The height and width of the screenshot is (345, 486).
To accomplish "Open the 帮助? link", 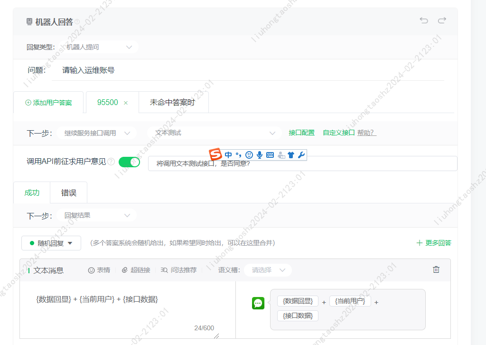I will [x=367, y=133].
